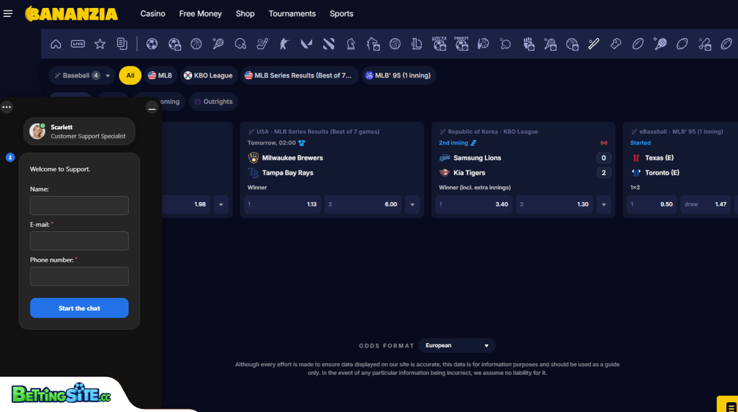Select the chess knight icon
This screenshot has height=412, width=738.
pyautogui.click(x=351, y=44)
